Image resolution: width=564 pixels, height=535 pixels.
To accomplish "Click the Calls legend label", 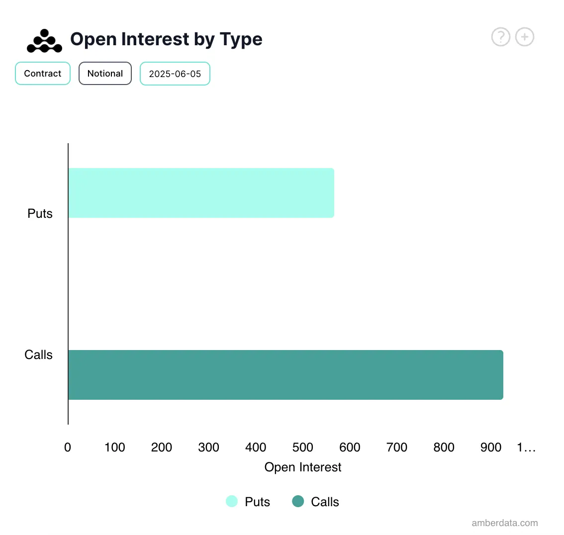I will point(325,502).
